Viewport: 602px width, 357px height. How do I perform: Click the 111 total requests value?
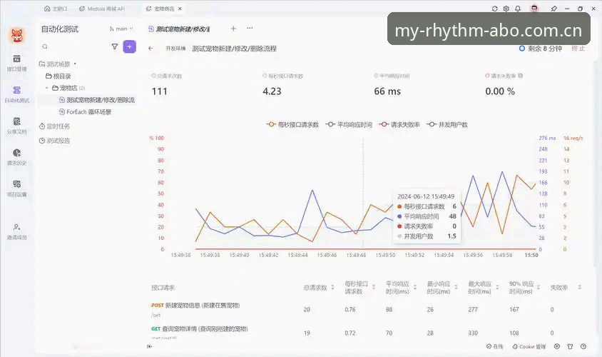point(159,91)
